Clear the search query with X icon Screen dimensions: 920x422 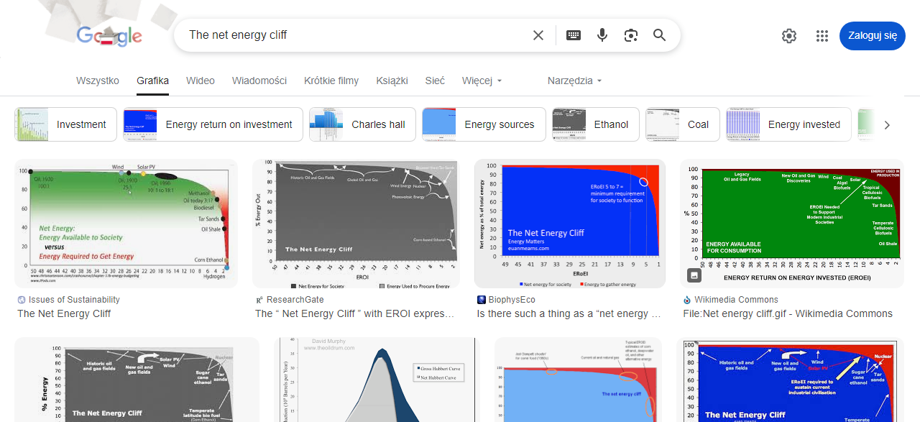(538, 35)
